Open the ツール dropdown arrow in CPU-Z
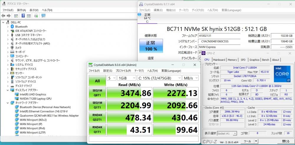The width and height of the screenshot is (295, 145). tap(256, 141)
